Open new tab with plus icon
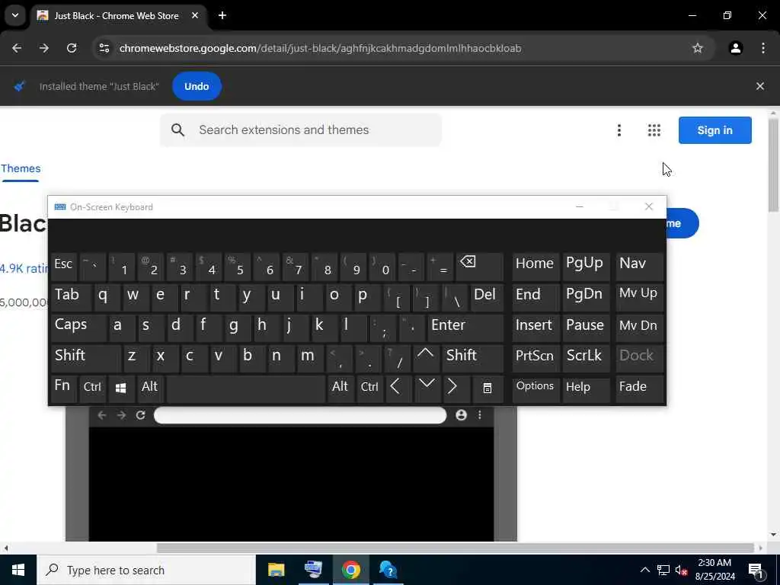 pyautogui.click(x=222, y=15)
